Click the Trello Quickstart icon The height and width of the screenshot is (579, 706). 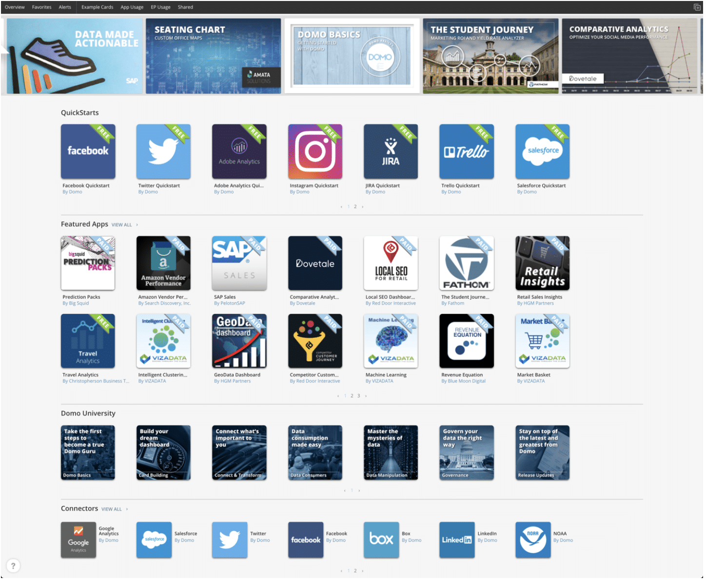pos(466,151)
